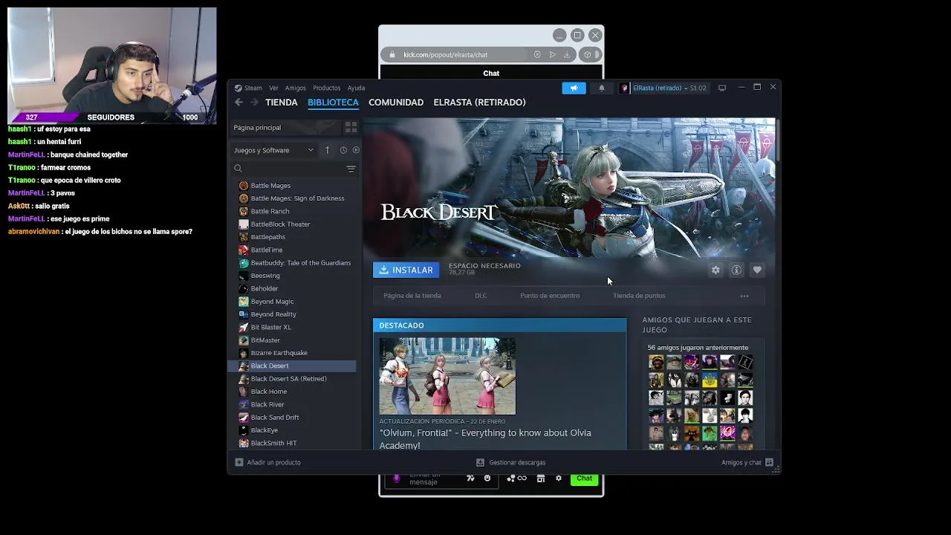Click the Steam announcements megaphone button
This screenshot has width=951, height=535.
tap(574, 88)
